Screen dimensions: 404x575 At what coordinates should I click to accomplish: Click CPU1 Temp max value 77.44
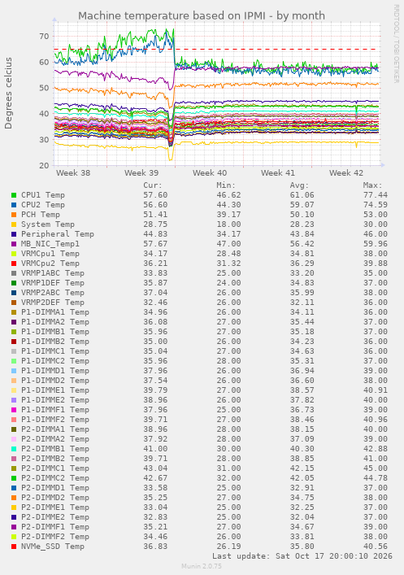tap(375, 195)
